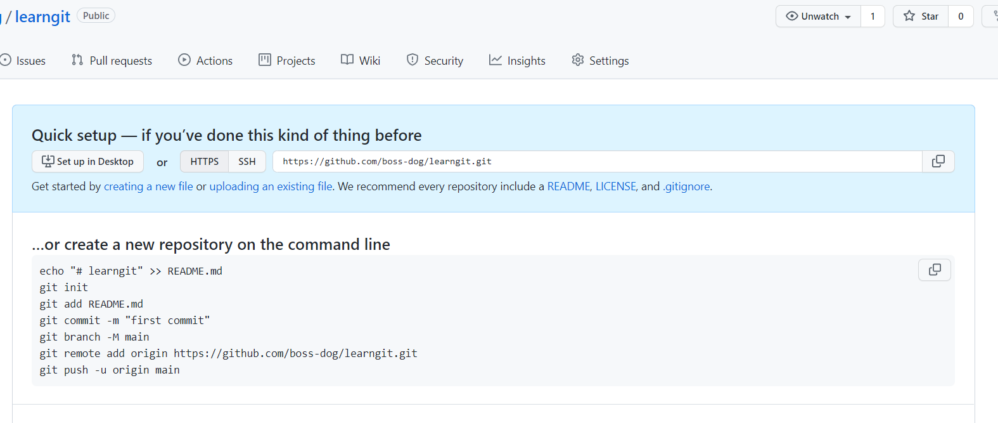Screen dimensions: 998x423
Task: Select the HTTPS clone URL option
Action: (204, 162)
